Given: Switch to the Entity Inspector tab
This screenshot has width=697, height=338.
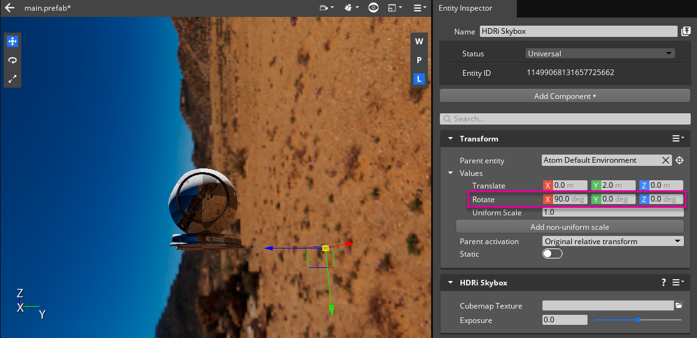Looking at the screenshot, I should click(x=474, y=8).
